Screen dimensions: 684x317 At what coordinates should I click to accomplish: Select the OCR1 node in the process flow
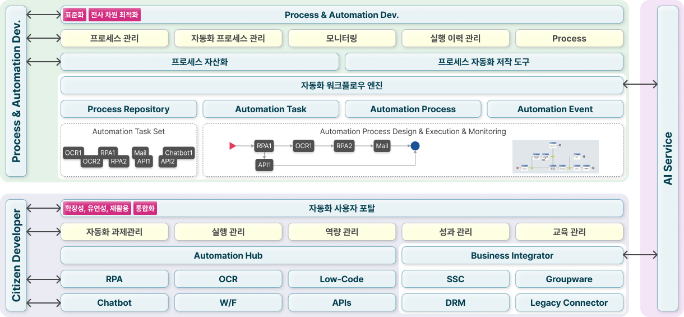tap(303, 146)
